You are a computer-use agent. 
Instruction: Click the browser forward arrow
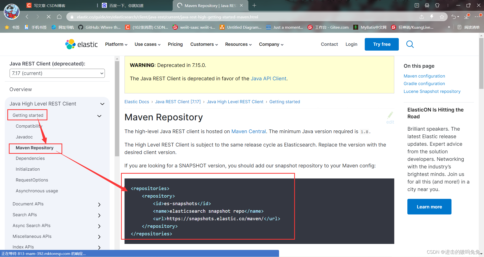38,17
